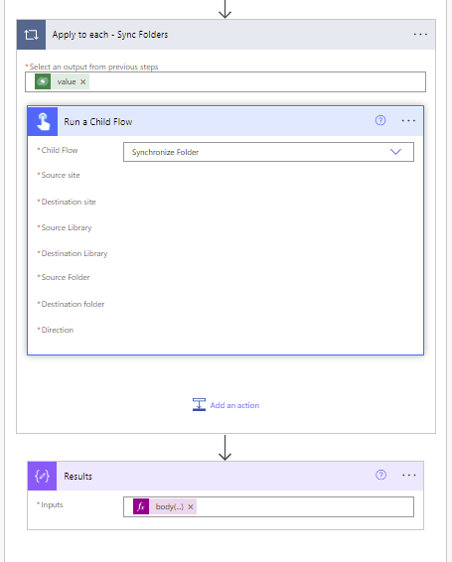Click the Results compose icon
This screenshot has height=562, width=452.
(x=43, y=476)
